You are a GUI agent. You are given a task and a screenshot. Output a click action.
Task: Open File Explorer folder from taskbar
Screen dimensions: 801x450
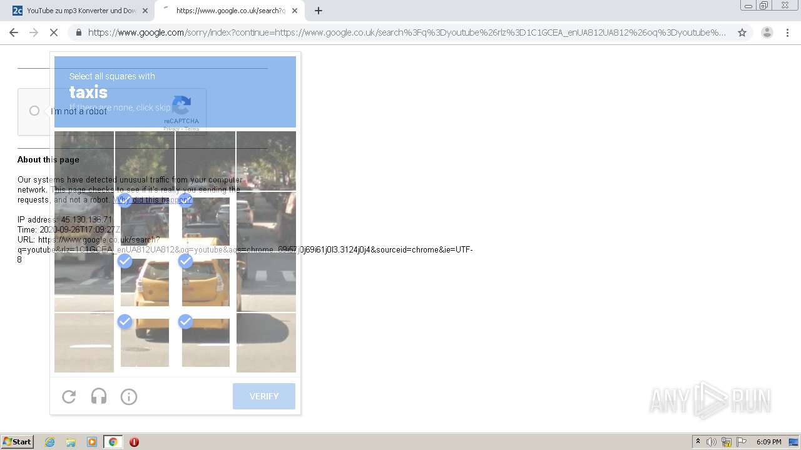(71, 442)
